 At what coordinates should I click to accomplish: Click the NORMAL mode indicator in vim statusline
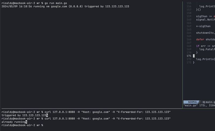193,102
